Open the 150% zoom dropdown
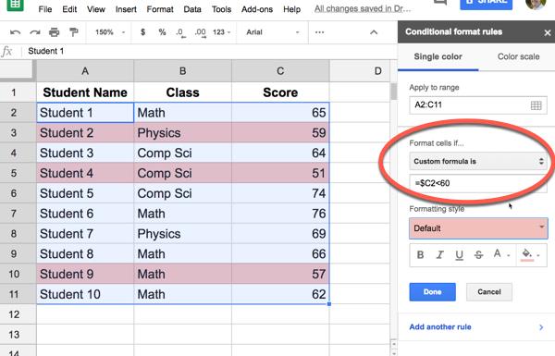The image size is (555, 356). (x=110, y=32)
